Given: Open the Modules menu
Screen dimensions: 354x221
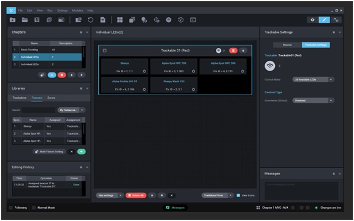Looking at the screenshot, I should click(x=77, y=10).
